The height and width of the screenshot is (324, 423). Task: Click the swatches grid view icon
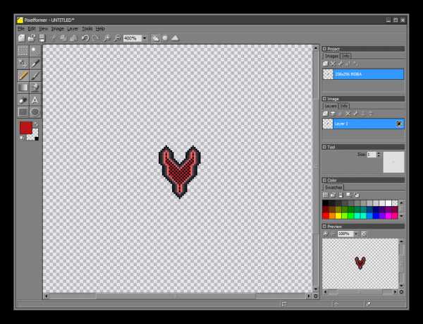coord(326,195)
